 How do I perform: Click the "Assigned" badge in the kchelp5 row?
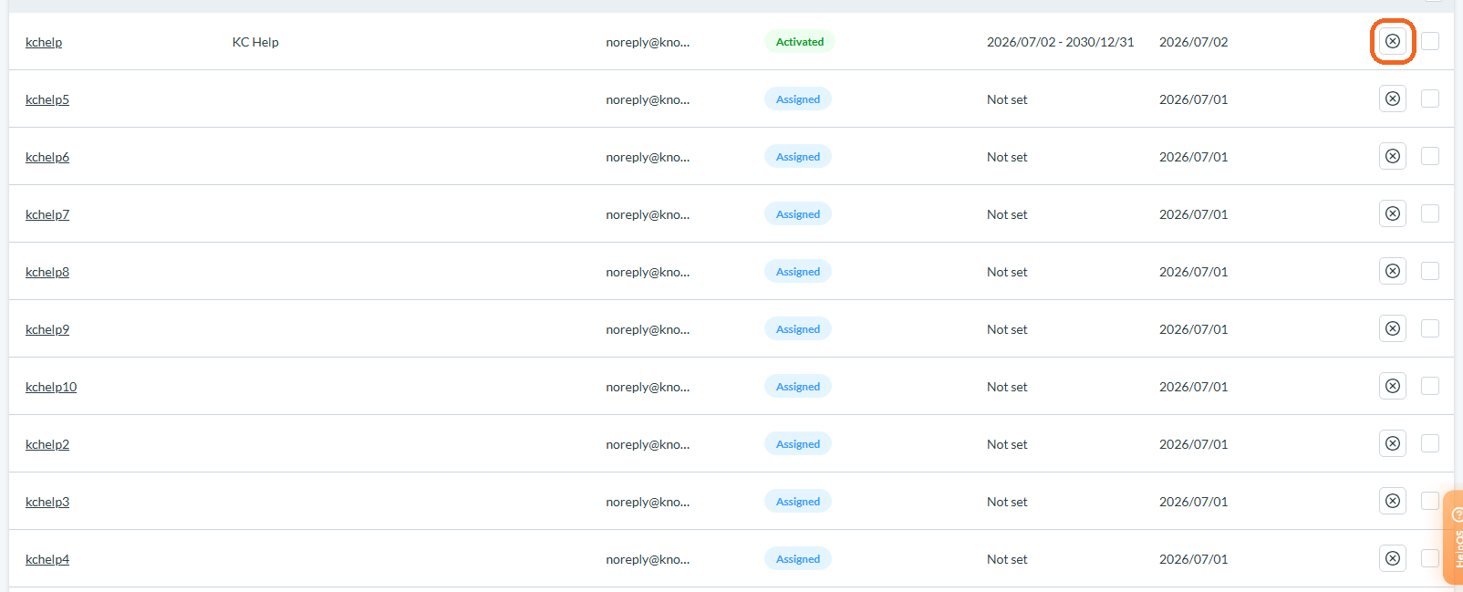[x=798, y=99]
